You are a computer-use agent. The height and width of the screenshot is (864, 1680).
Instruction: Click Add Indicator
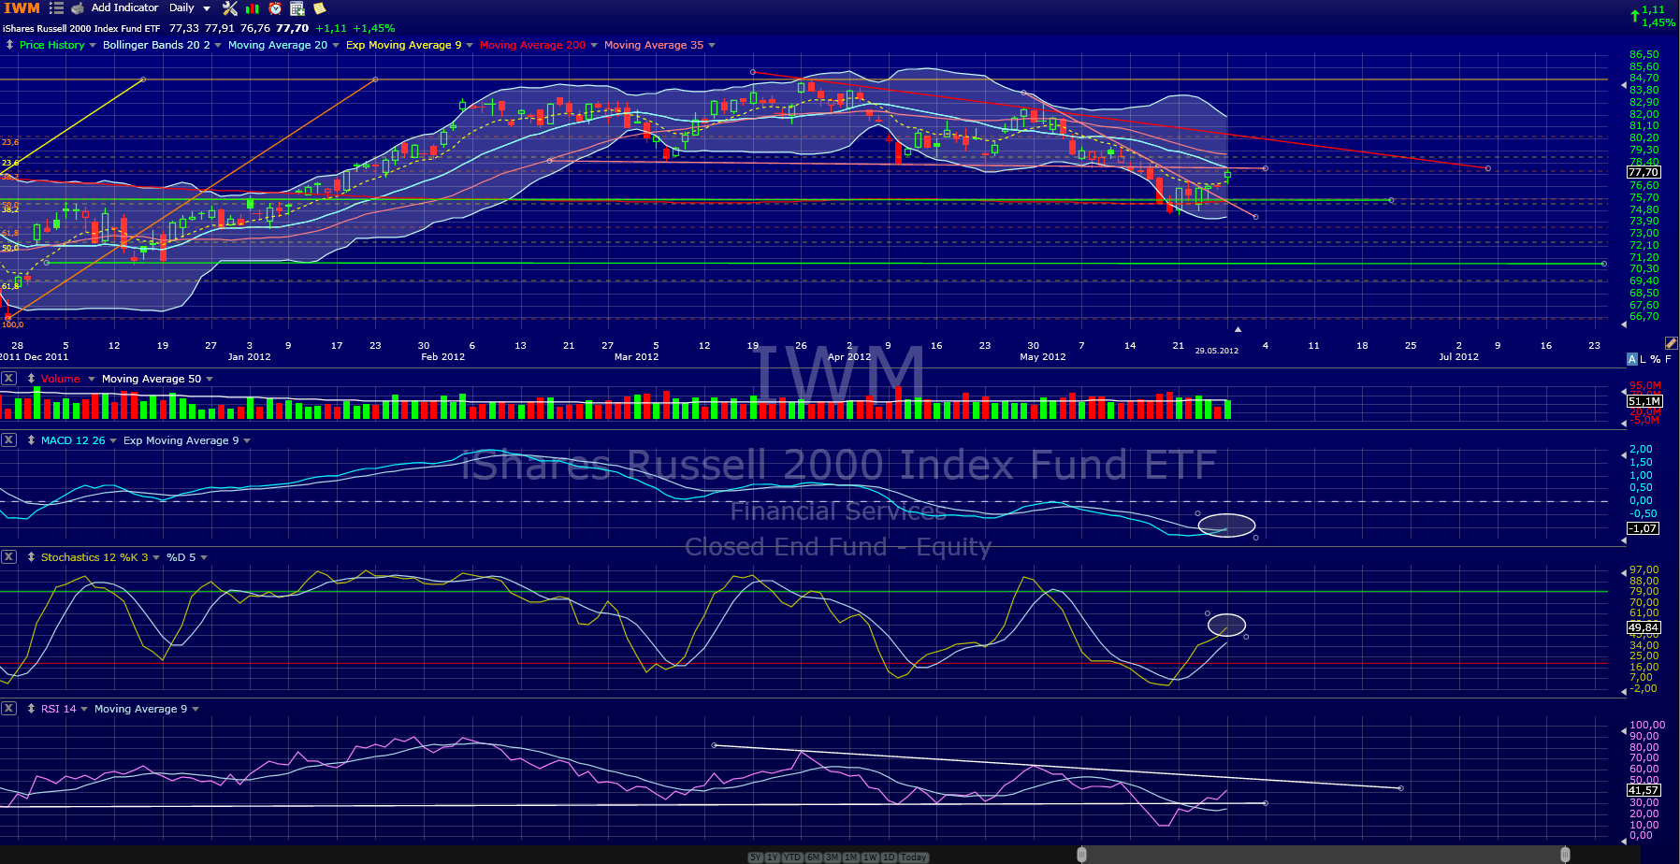click(124, 7)
